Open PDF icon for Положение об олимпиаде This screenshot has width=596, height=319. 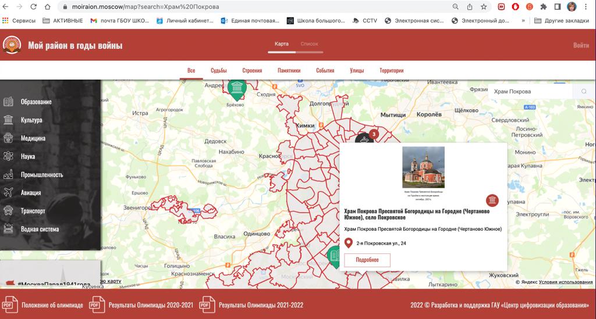[x=10, y=305]
